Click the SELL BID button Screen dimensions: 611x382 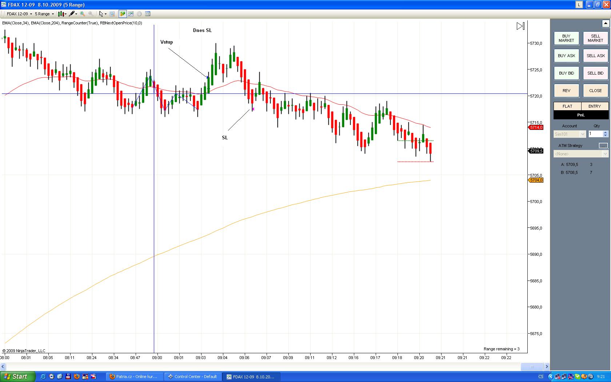click(595, 73)
